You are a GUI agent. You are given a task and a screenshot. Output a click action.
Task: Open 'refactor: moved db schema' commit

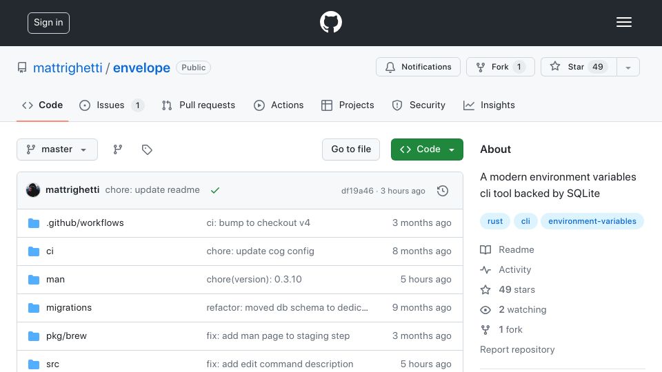coord(287,307)
